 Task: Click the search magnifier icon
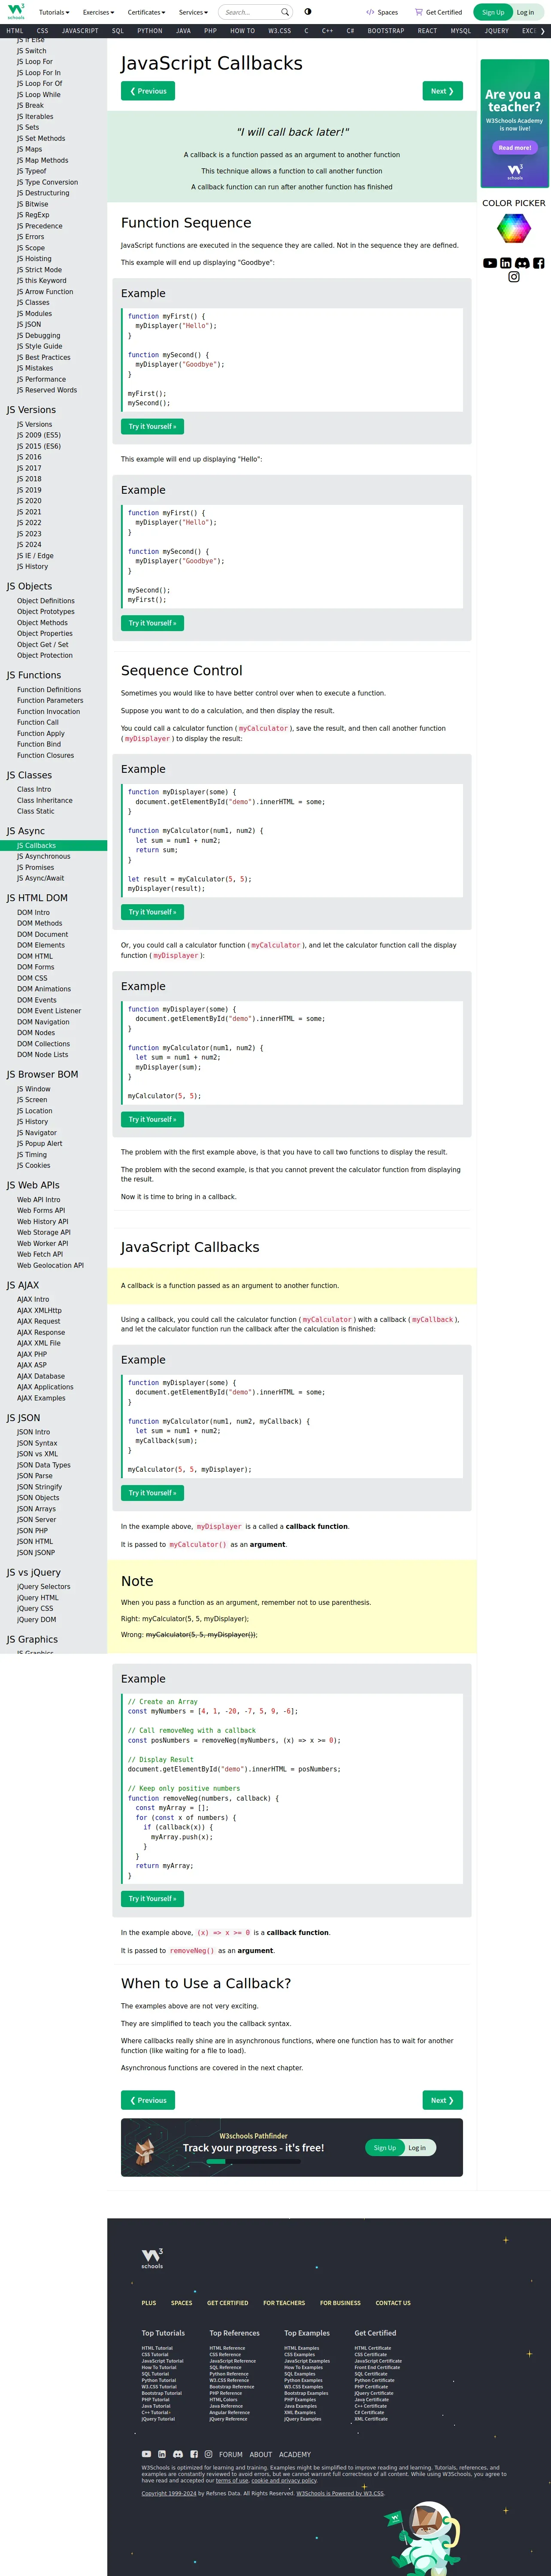(284, 12)
